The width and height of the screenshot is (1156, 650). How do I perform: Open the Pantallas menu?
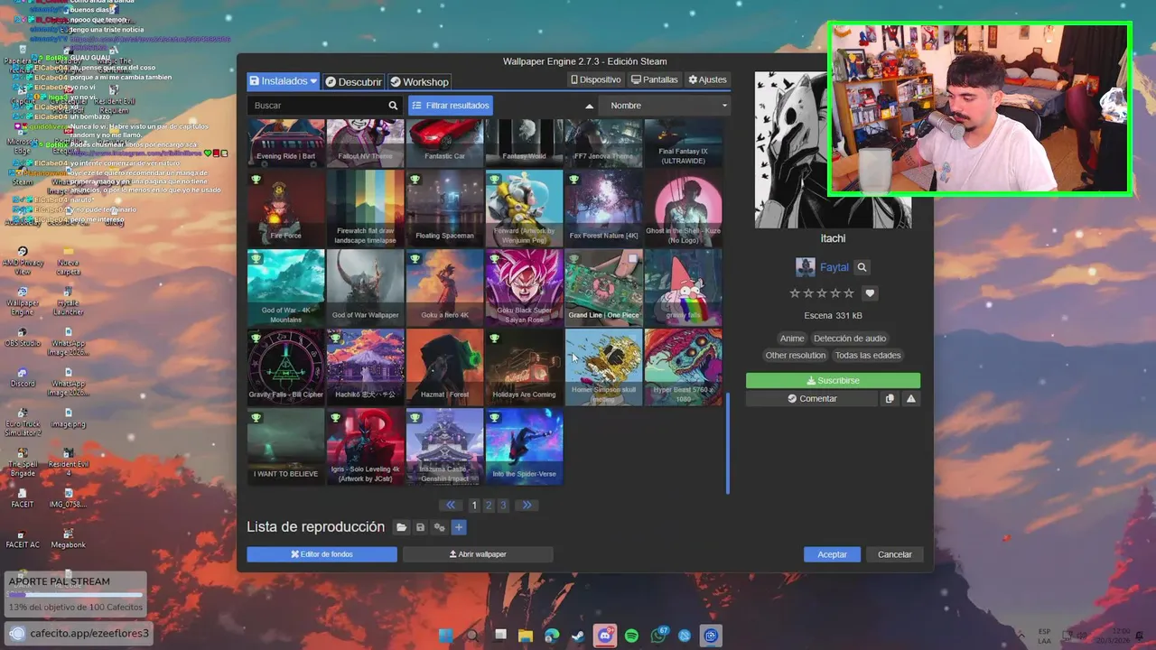click(655, 79)
